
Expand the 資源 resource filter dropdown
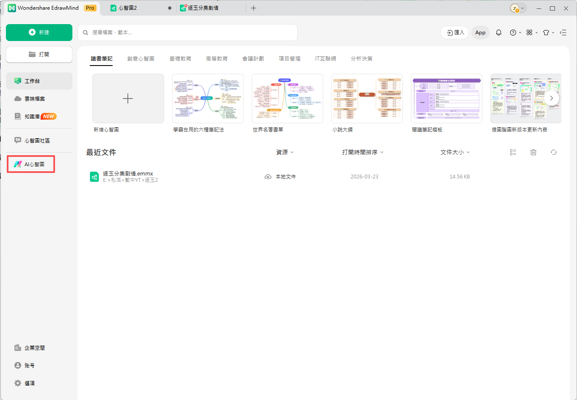(x=284, y=152)
